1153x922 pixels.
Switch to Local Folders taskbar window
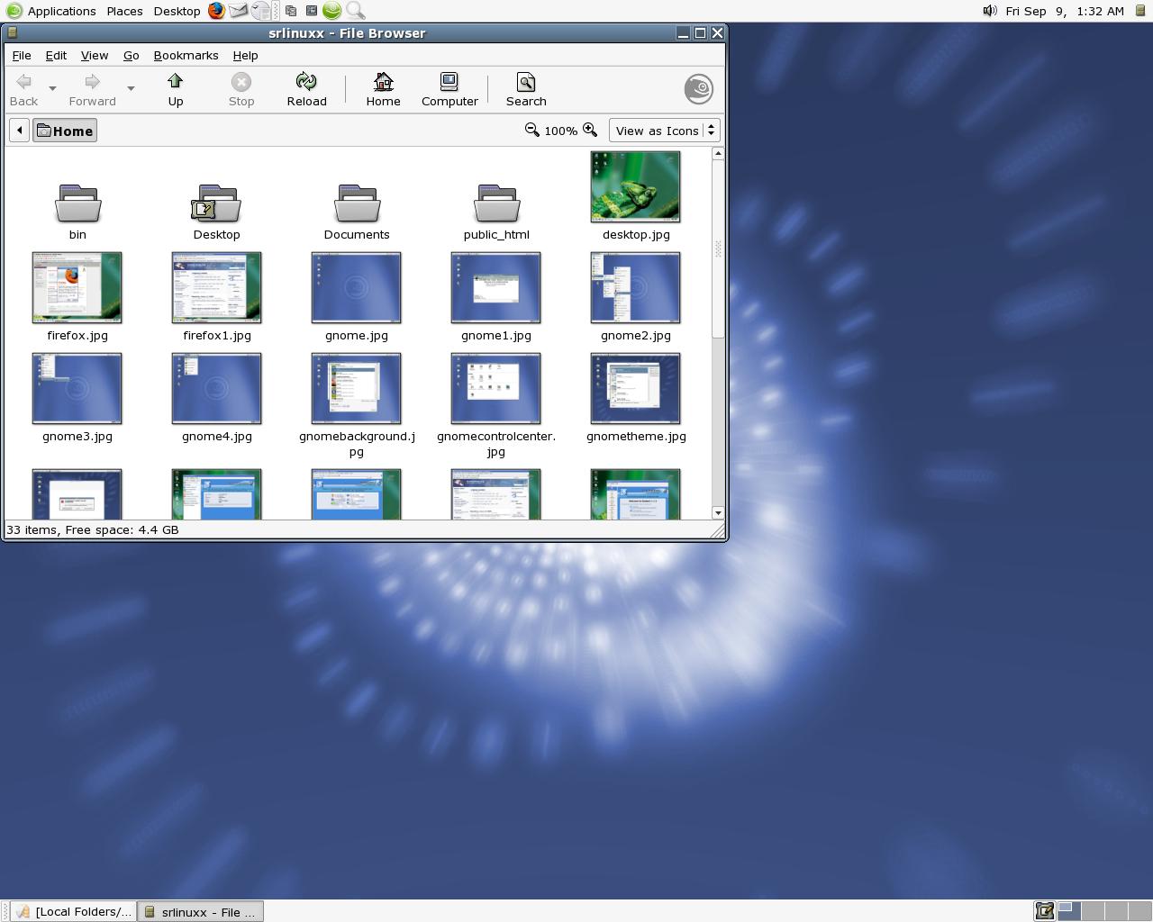(74, 911)
